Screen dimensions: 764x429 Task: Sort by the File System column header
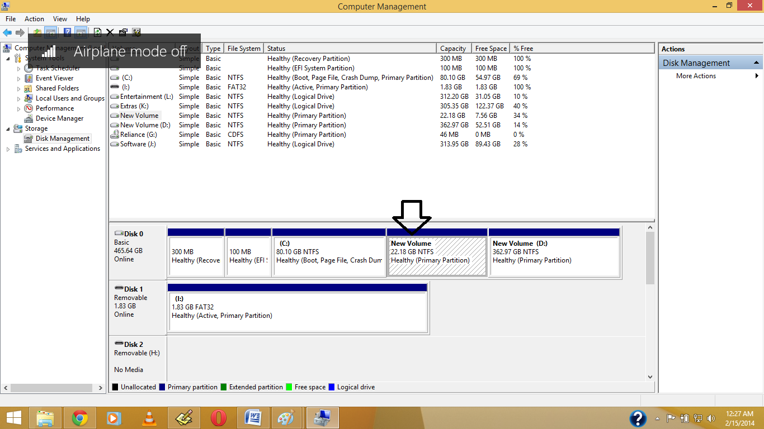coord(244,49)
